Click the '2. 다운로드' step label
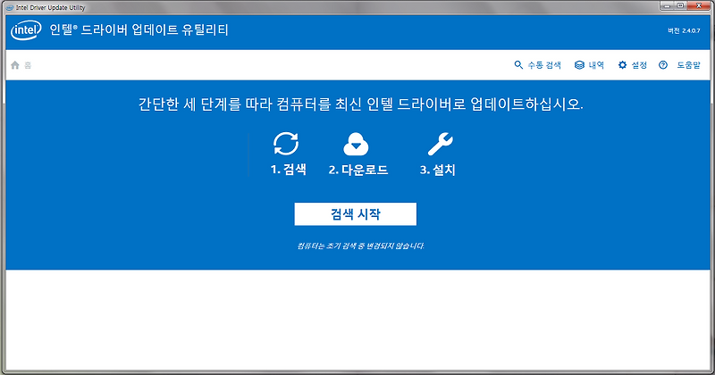Viewport: 715px width, 375px height. [358, 170]
